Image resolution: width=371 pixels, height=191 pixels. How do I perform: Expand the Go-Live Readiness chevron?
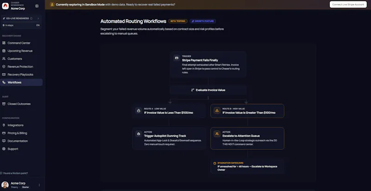[38, 18]
